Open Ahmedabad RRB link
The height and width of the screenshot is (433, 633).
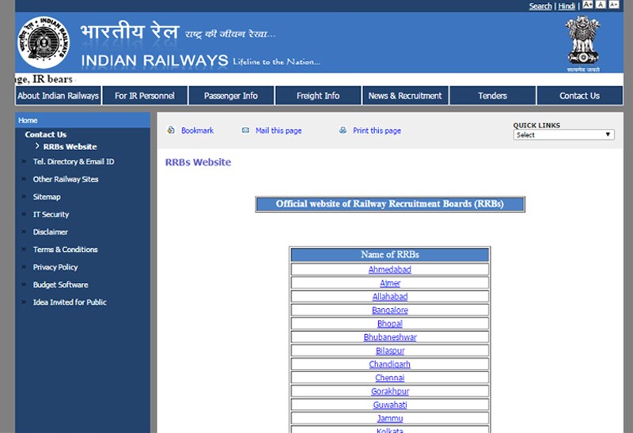coord(390,269)
